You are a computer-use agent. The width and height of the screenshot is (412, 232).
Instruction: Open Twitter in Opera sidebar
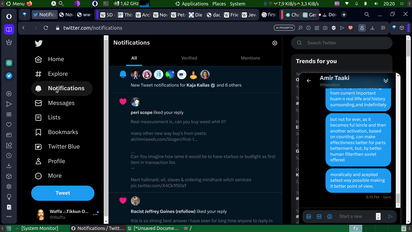pyautogui.click(x=9, y=76)
